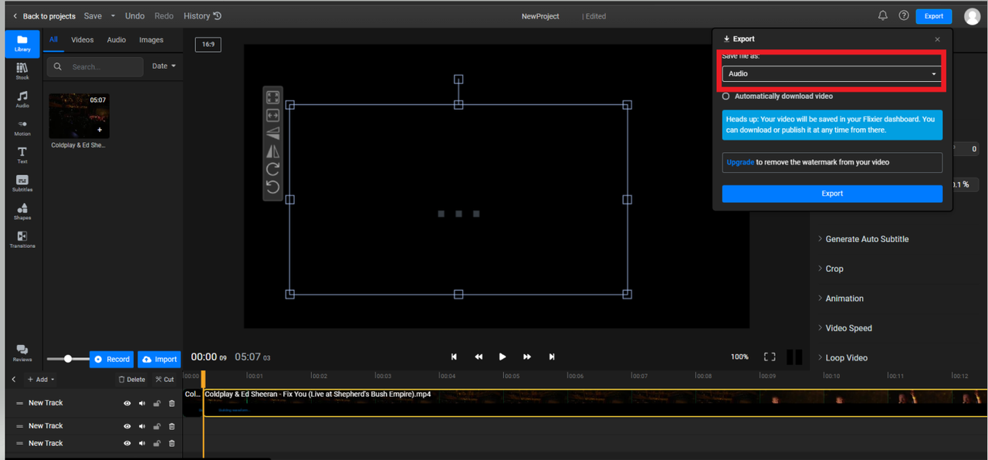Open the Shapes panel icon
Viewport: 988px width, 460px height.
[x=22, y=211]
